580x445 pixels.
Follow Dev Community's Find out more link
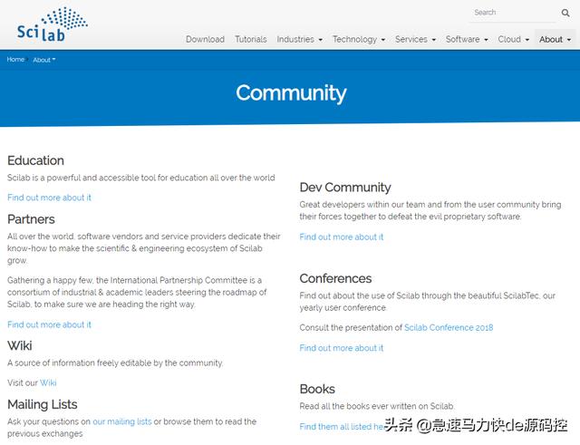click(x=342, y=237)
